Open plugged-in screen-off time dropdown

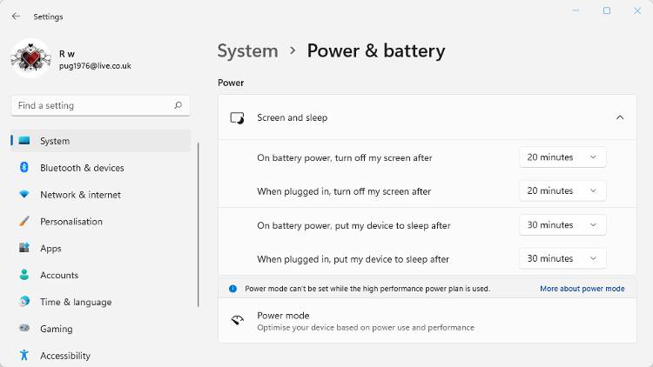click(562, 190)
